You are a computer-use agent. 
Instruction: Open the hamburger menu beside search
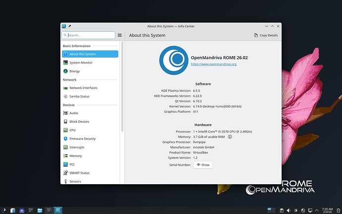[x=119, y=35]
